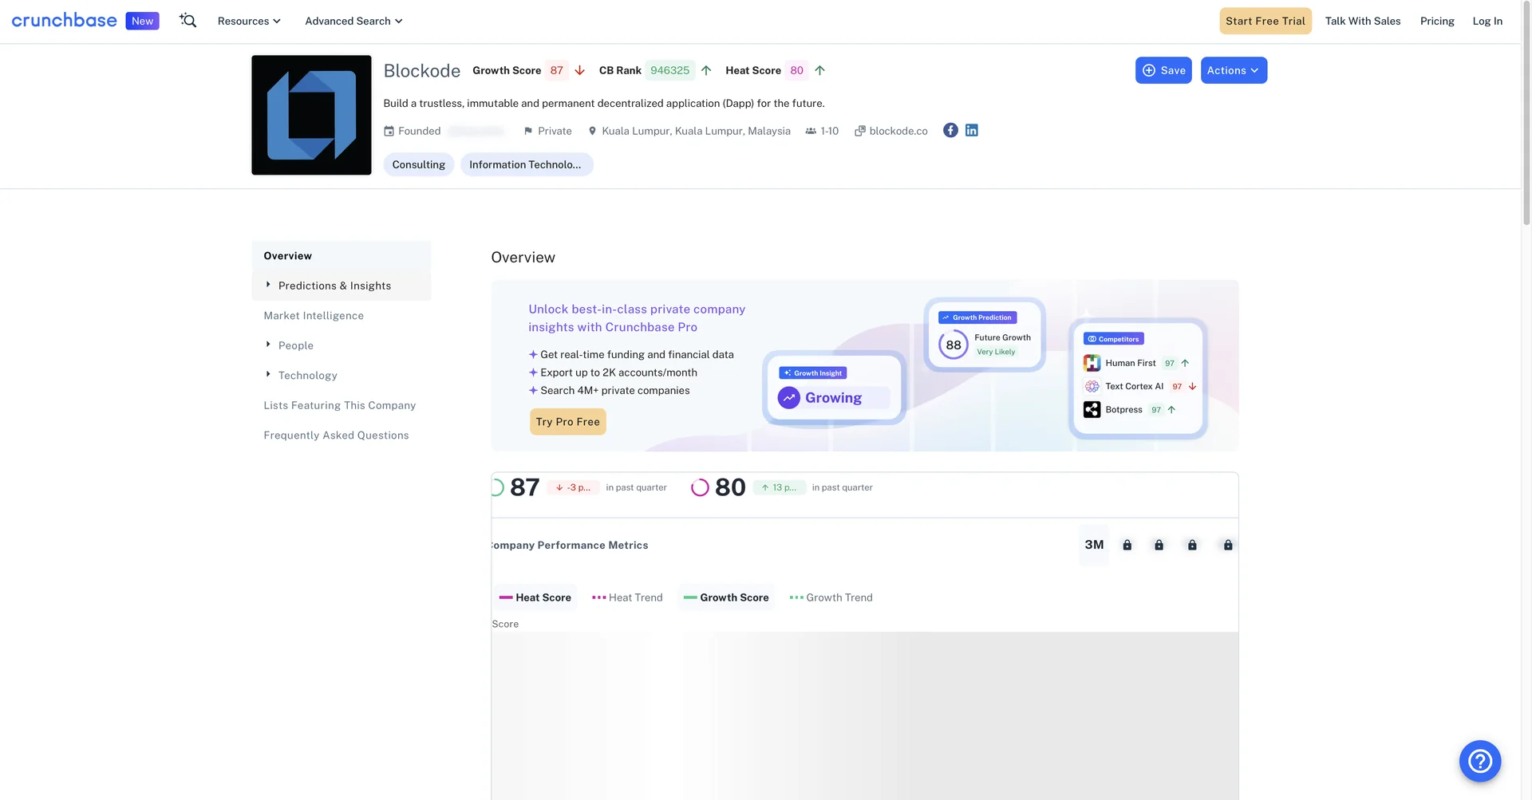Select the 3M time range

tap(1094, 545)
